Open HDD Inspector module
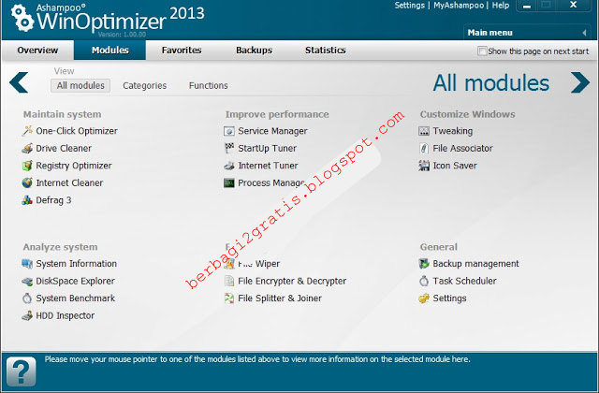This screenshot has width=599, height=393. (65, 315)
